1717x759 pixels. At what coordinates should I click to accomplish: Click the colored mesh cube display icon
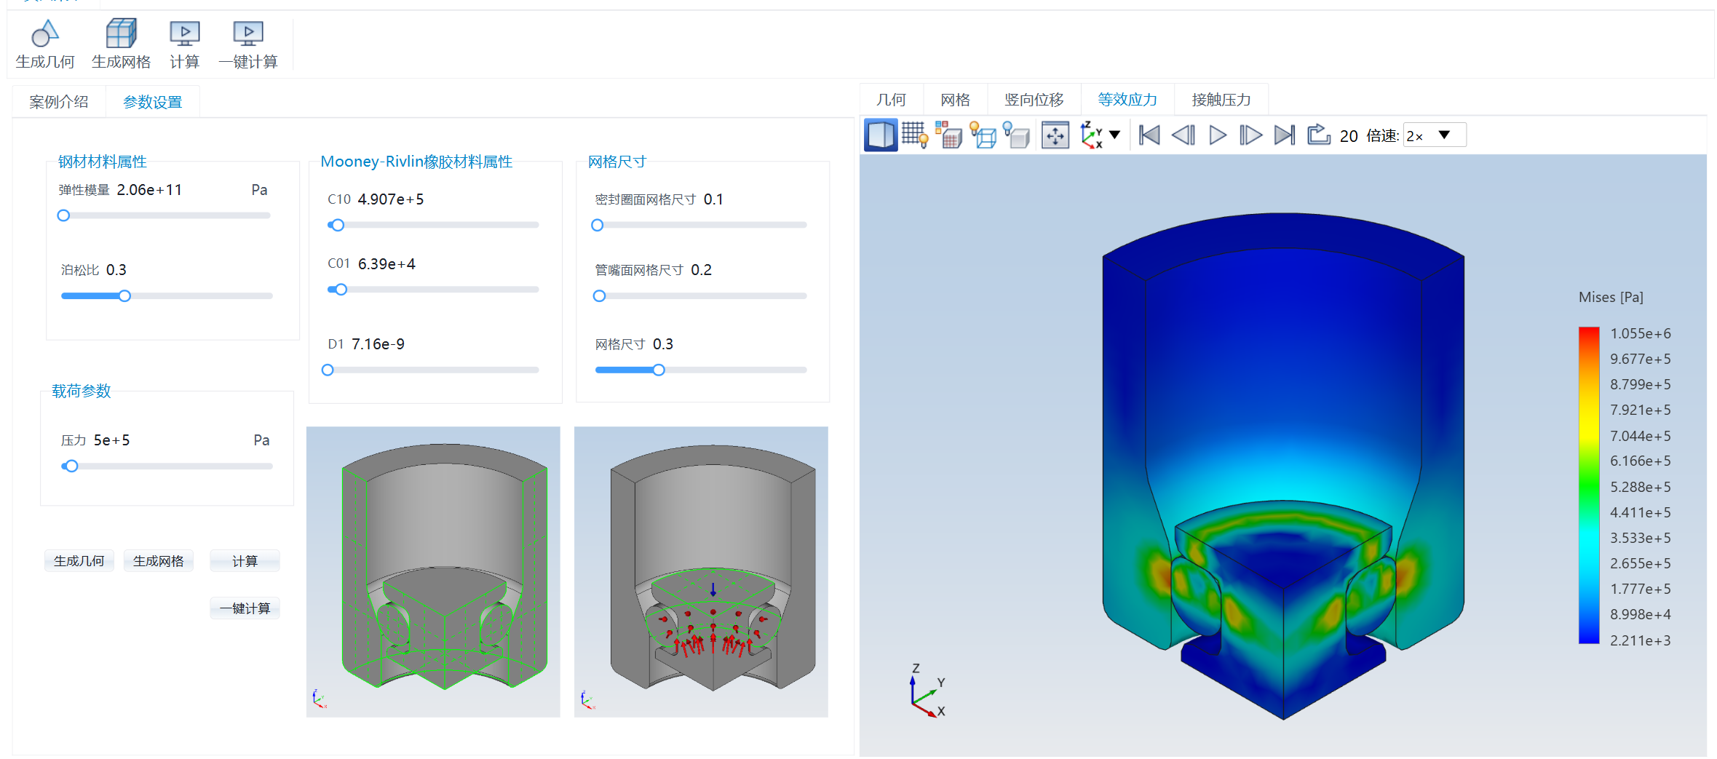pyautogui.click(x=948, y=135)
